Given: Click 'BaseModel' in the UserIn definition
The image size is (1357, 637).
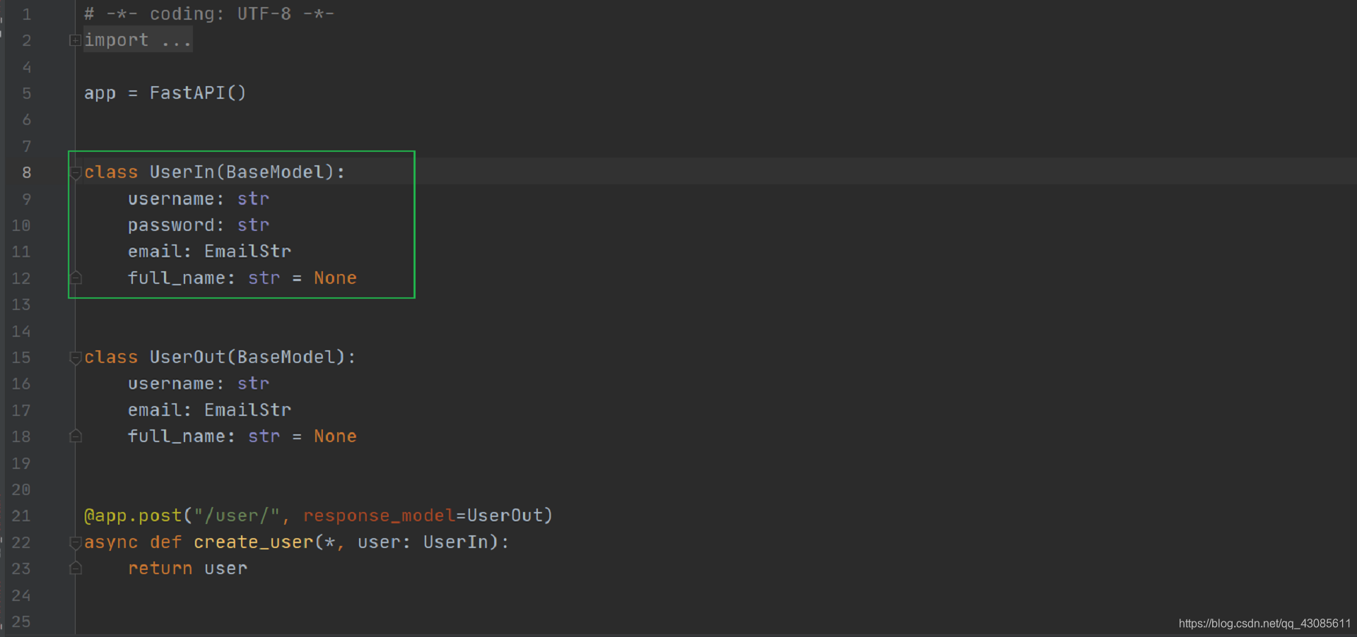Looking at the screenshot, I should tap(275, 172).
